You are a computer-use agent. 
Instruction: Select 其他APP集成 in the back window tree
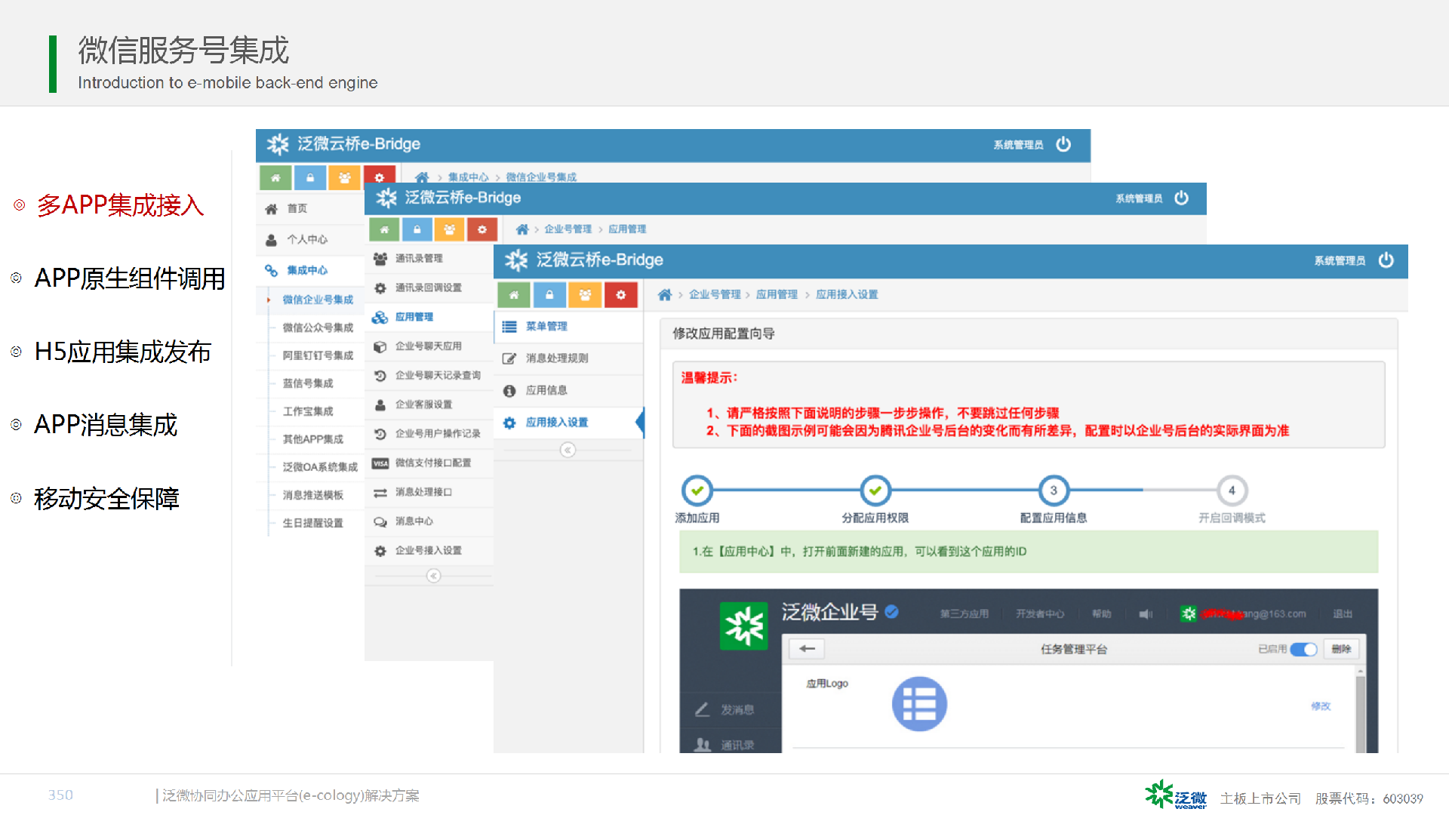click(312, 440)
